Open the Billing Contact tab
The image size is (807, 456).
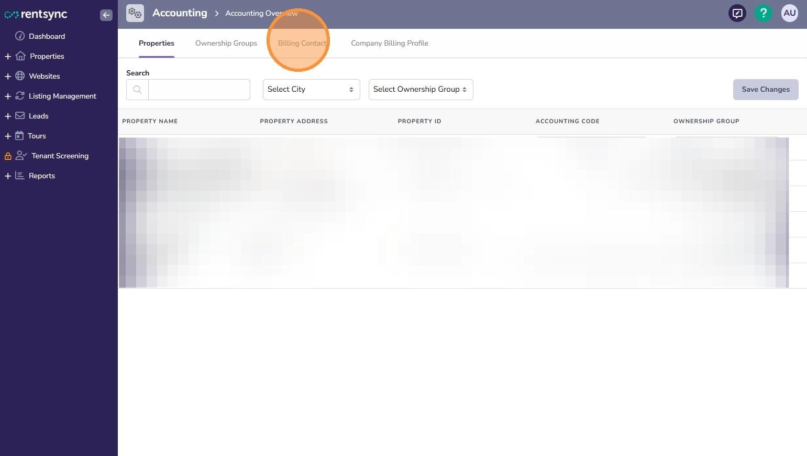pyautogui.click(x=302, y=44)
